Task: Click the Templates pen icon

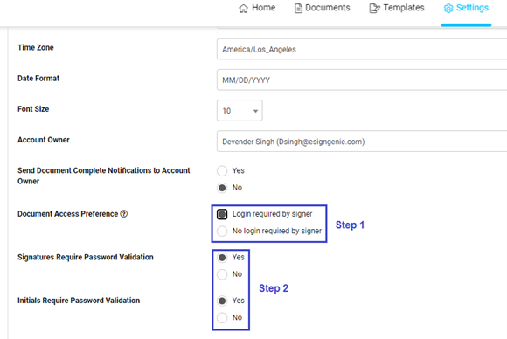Action: 374,8
